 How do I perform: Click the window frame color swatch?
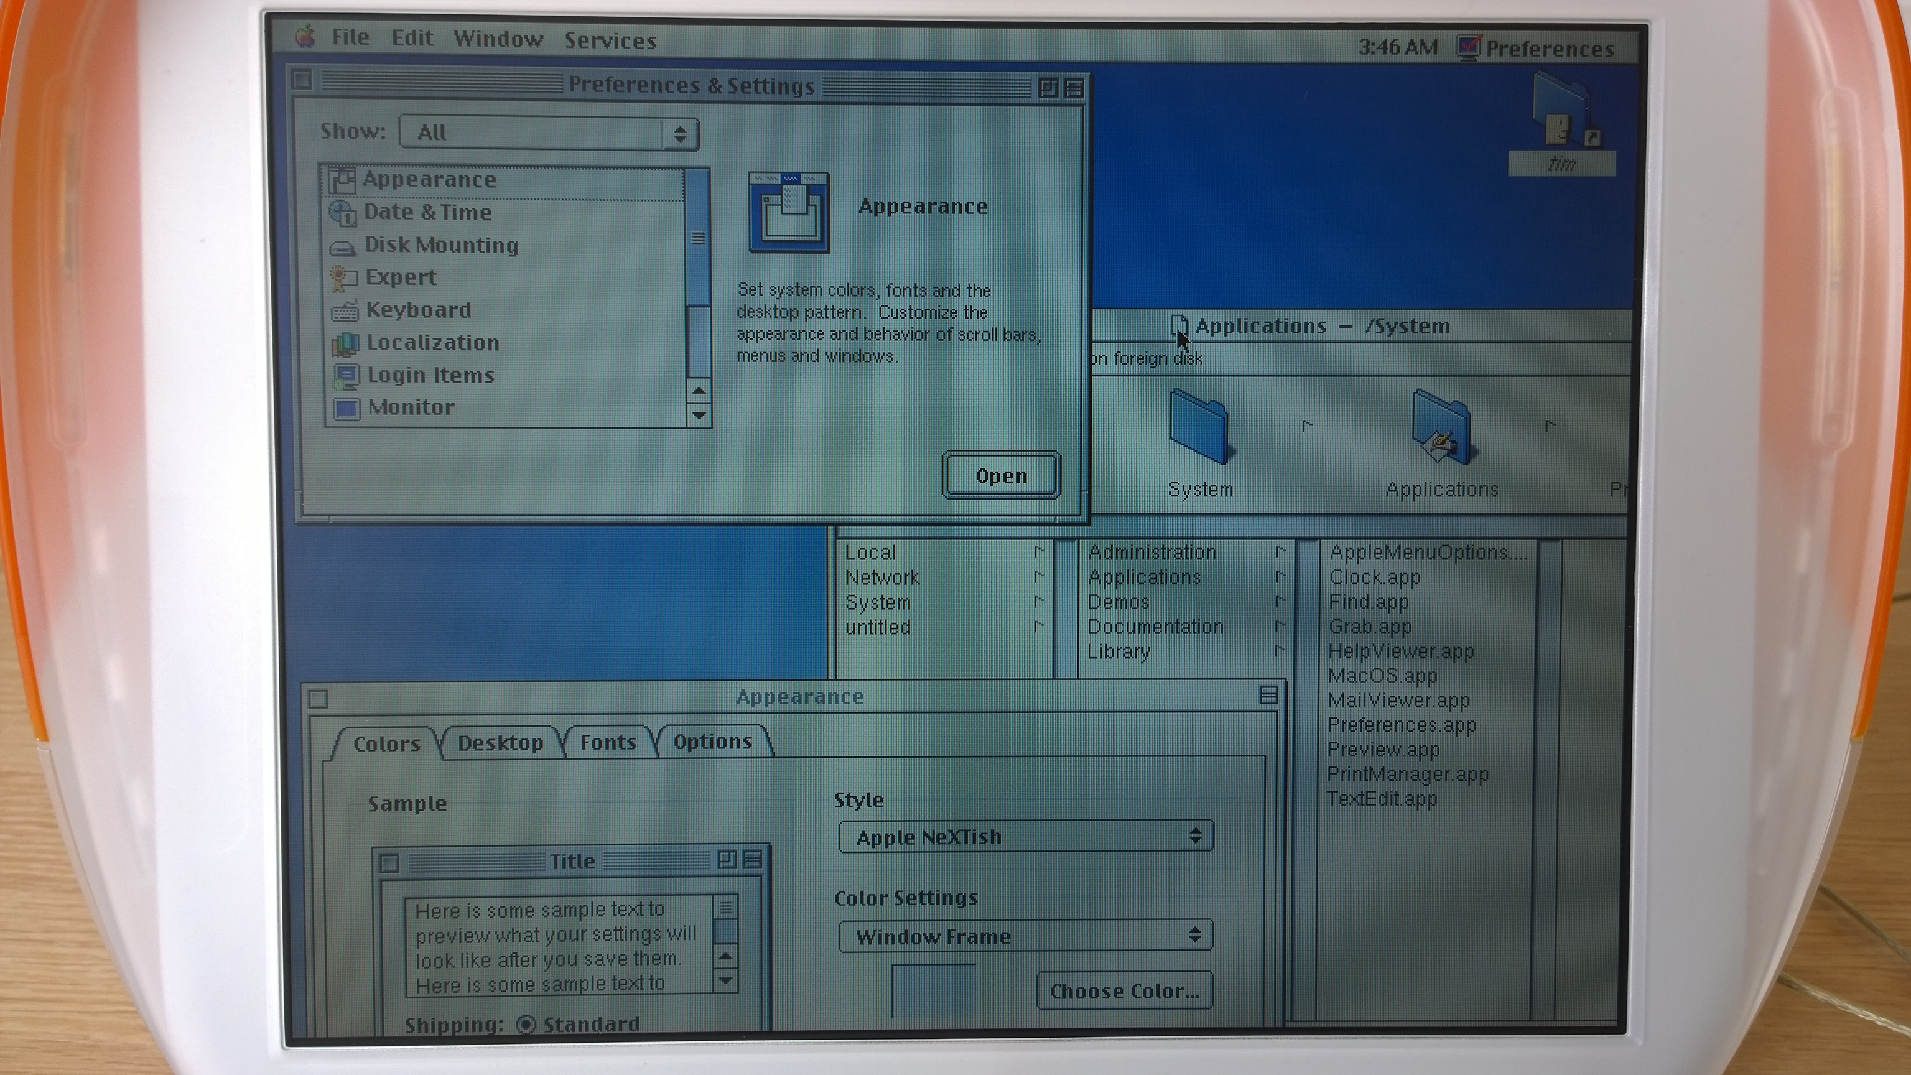pos(933,991)
